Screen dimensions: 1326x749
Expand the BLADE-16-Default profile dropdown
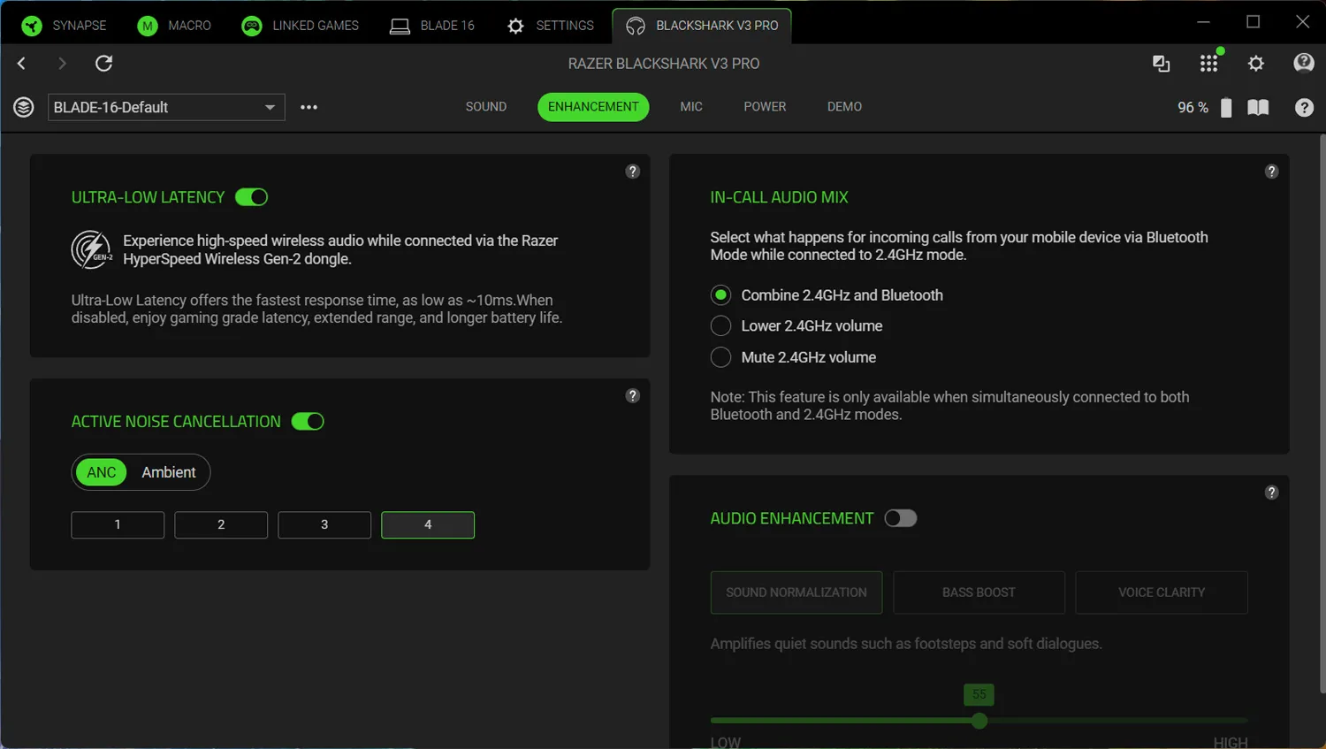tap(270, 107)
